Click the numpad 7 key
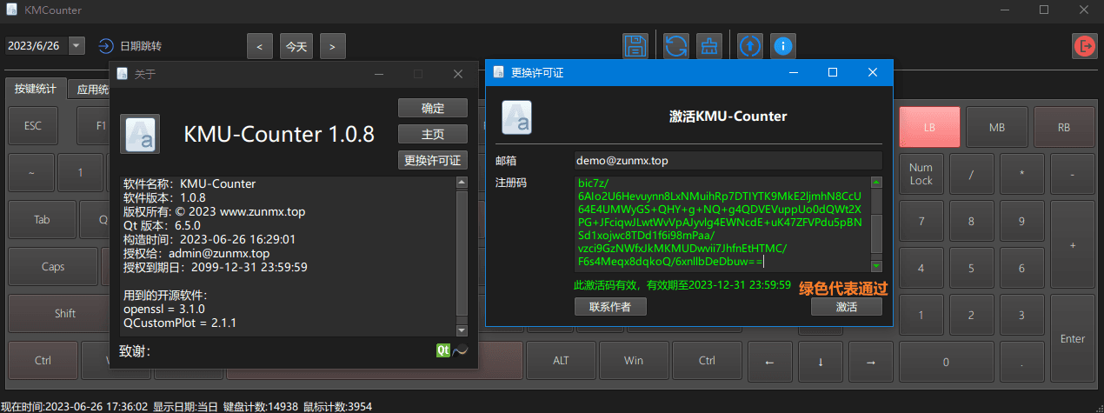 (921, 220)
